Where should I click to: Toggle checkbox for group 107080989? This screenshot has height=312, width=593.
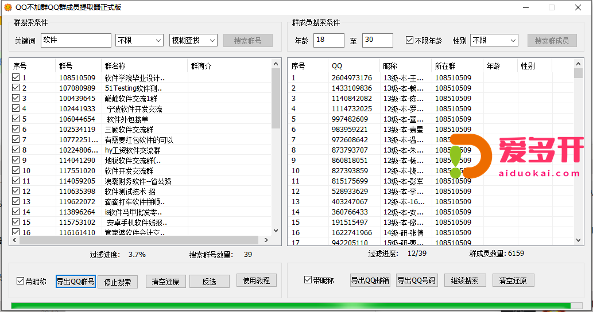[16, 88]
